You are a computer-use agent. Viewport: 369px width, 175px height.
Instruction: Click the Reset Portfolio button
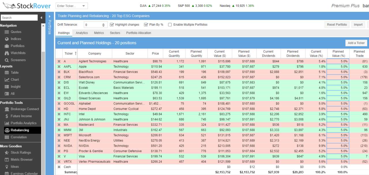click(337, 25)
